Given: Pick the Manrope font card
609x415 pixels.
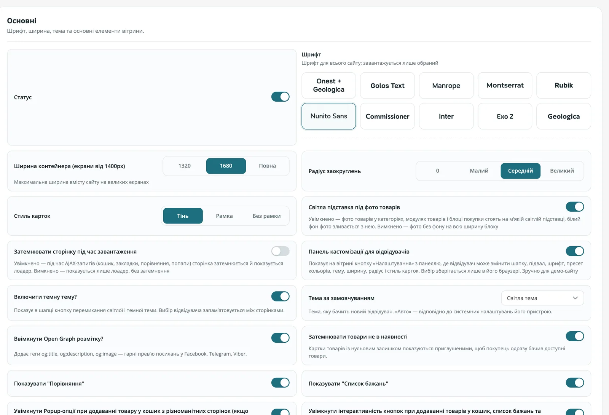Looking at the screenshot, I should pos(446,85).
